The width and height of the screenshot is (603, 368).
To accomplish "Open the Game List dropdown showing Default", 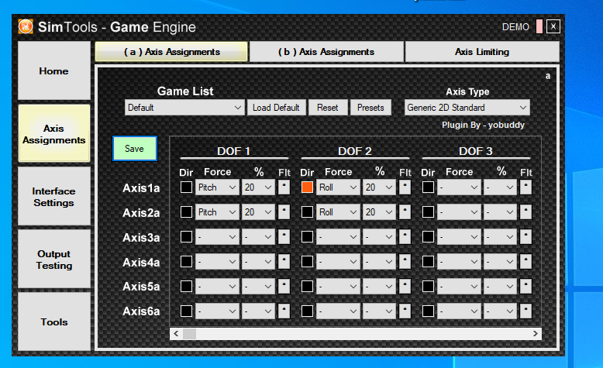I will [x=184, y=108].
